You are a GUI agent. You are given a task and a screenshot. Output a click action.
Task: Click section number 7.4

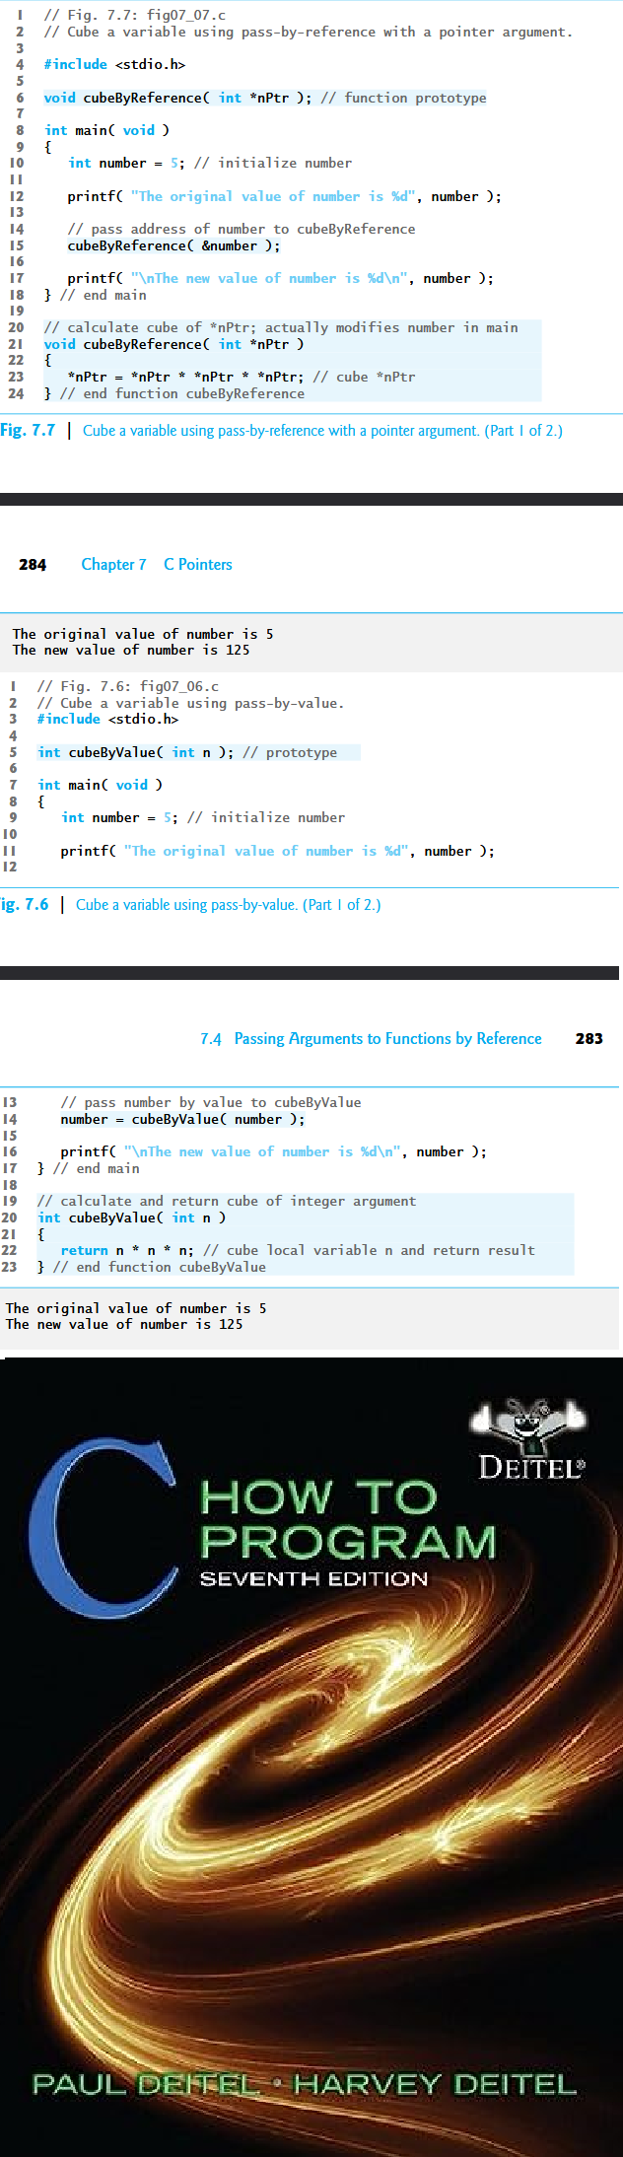click(211, 1039)
